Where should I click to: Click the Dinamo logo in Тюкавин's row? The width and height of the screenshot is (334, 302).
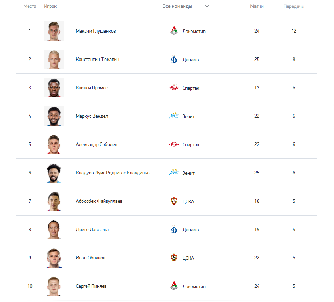(174, 59)
